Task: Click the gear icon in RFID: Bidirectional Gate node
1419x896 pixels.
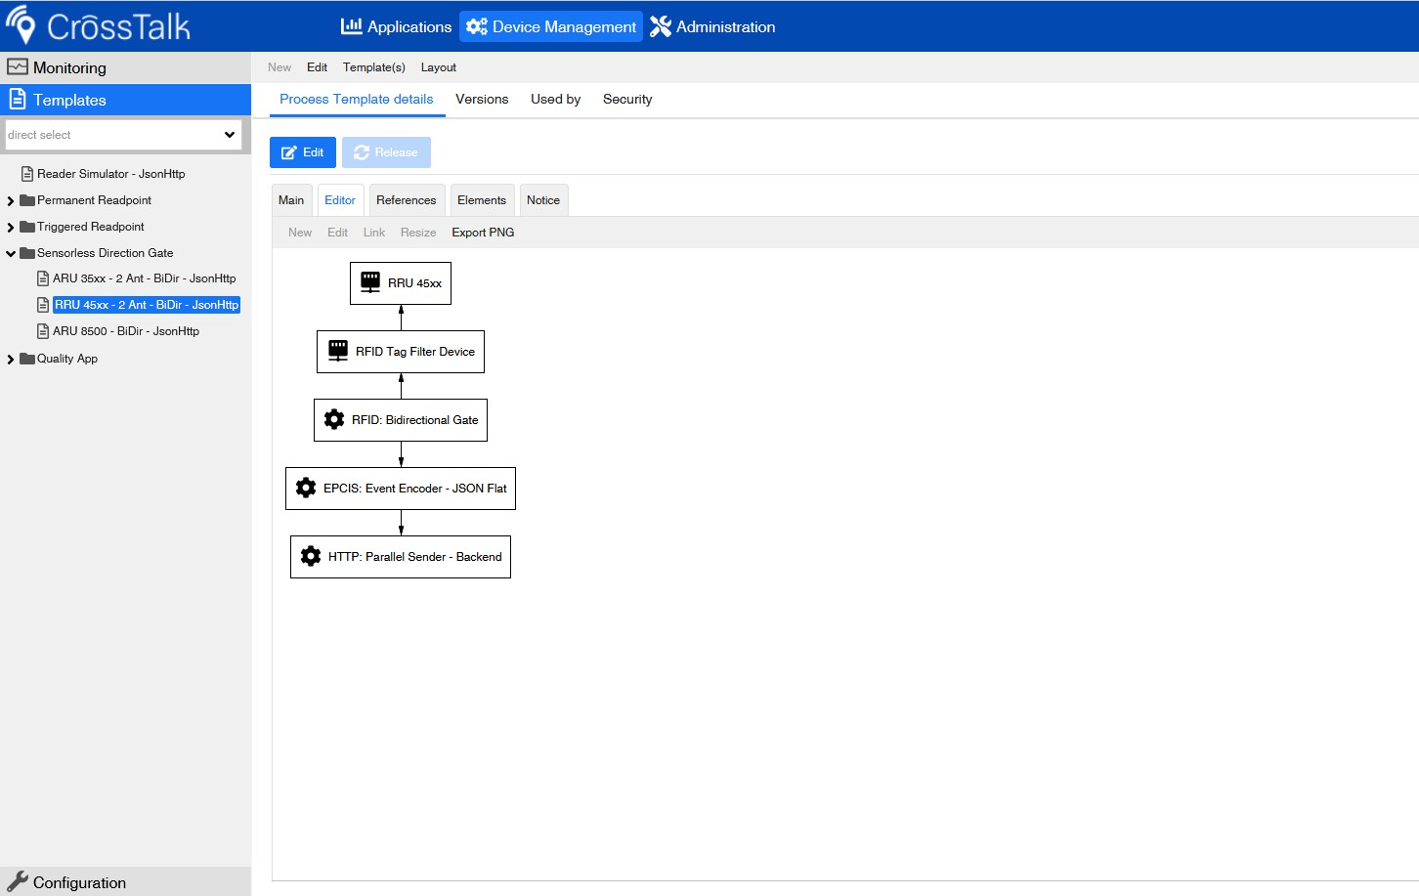Action: 334,419
